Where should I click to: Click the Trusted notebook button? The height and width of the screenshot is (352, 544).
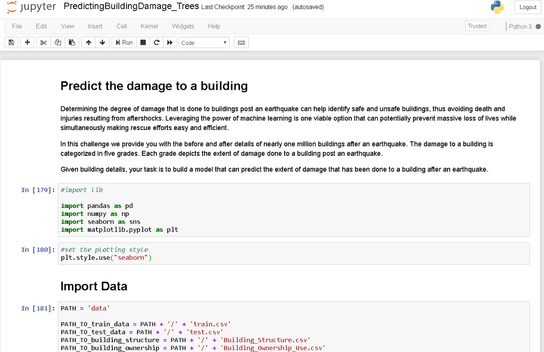click(477, 26)
